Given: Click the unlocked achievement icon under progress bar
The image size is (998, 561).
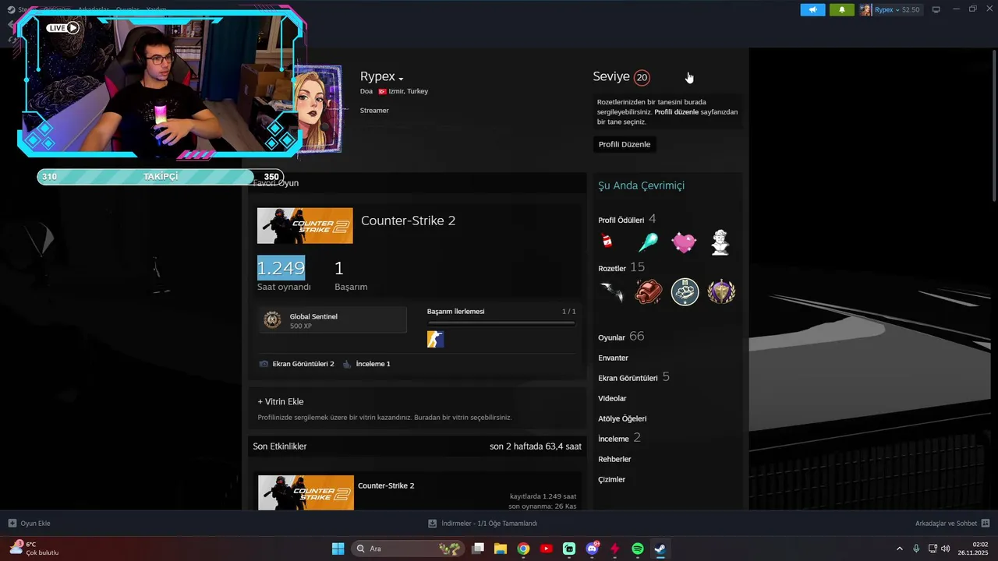Looking at the screenshot, I should (x=436, y=339).
